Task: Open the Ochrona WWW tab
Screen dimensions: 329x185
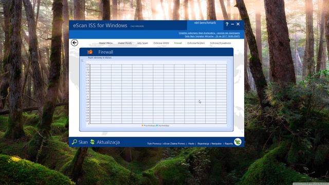Action: [x=161, y=43]
